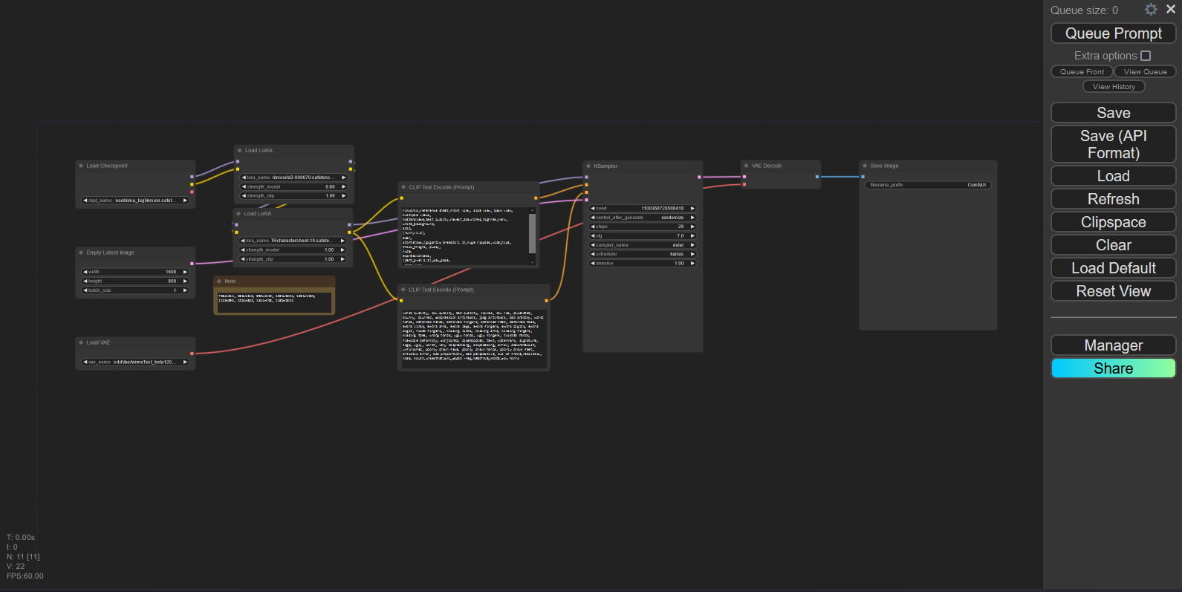Screen dimensions: 1182x592
Task: Click the VAE Decode IMAGE output socket
Action: [817, 177]
